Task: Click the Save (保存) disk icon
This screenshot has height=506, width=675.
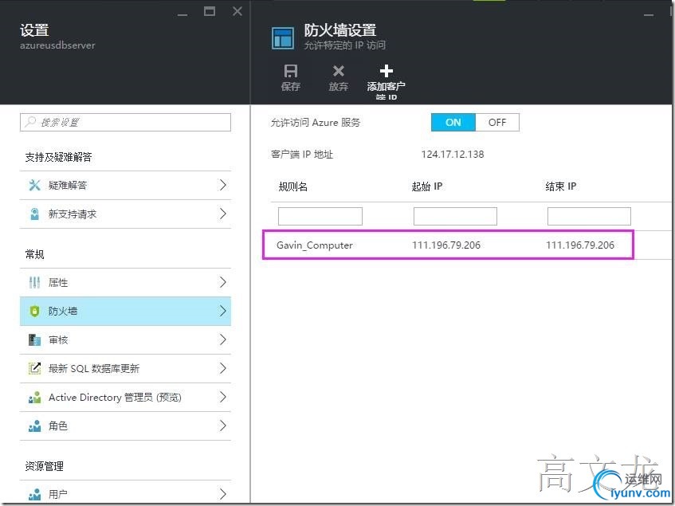Action: [291, 71]
